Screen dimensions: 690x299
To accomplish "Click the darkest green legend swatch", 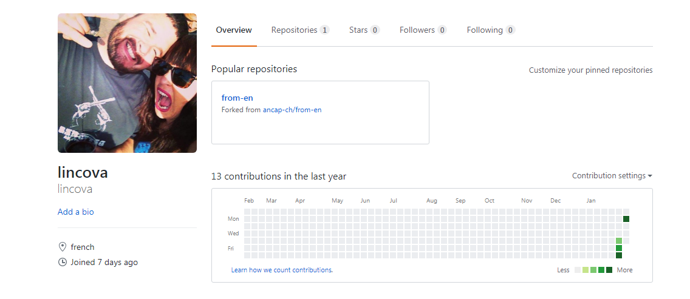I will (609, 270).
